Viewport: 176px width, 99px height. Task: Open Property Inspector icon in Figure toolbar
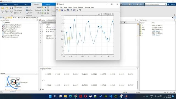point(80,10)
